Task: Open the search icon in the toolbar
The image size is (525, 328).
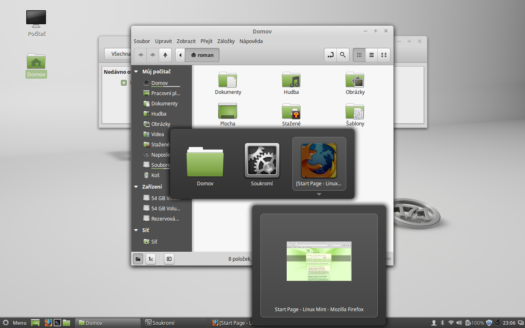Action: pos(342,55)
